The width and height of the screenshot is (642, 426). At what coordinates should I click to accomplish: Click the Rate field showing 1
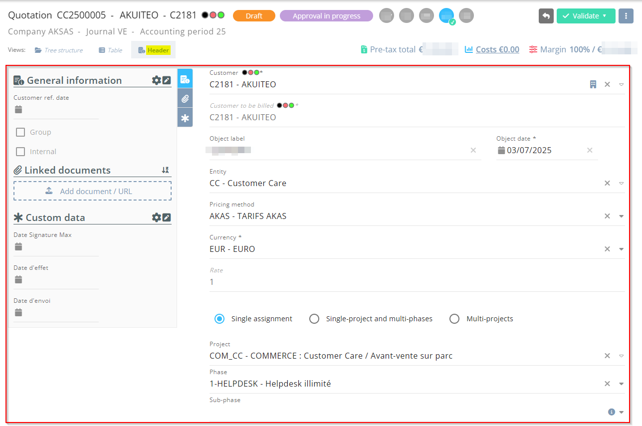click(417, 282)
